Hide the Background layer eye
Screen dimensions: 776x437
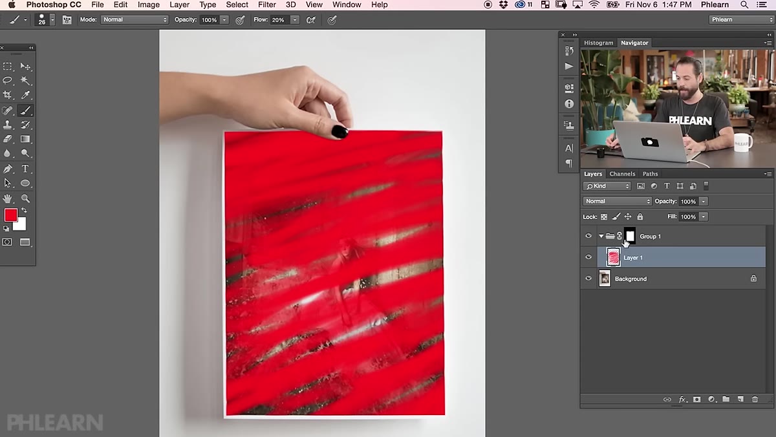point(588,279)
